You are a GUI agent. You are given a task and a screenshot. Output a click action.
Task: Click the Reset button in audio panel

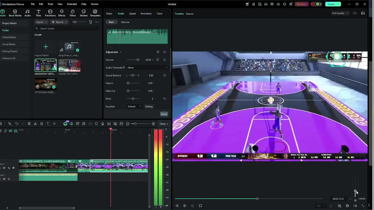point(164,114)
